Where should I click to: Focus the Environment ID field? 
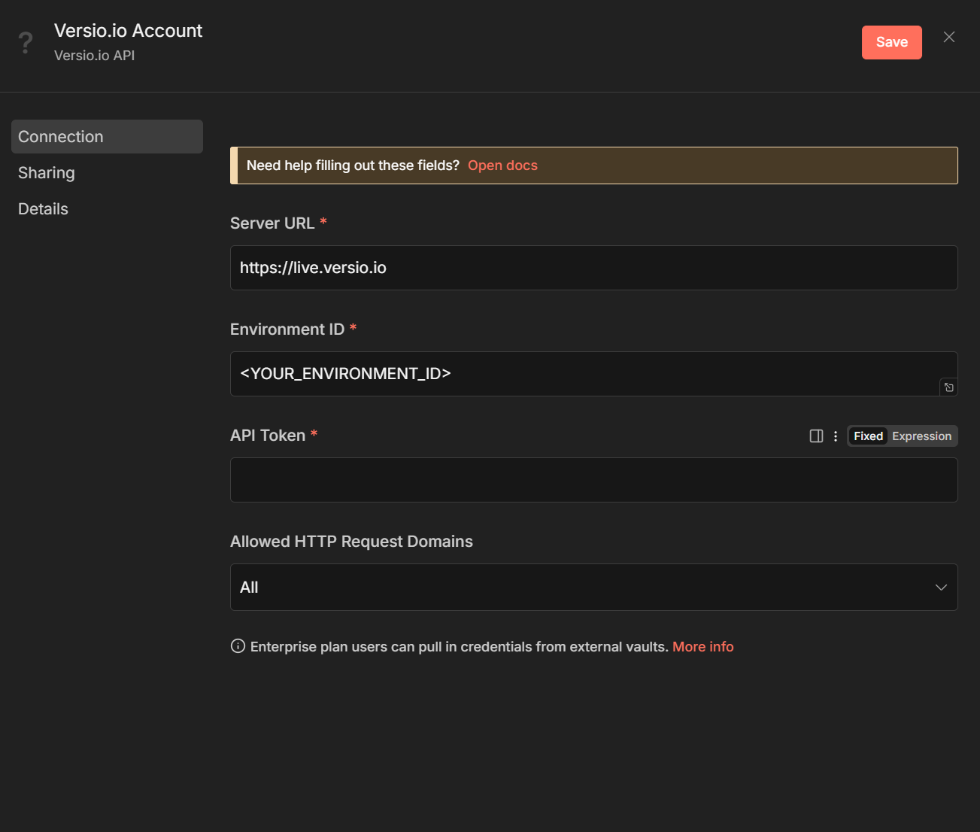pyautogui.click(x=526, y=374)
